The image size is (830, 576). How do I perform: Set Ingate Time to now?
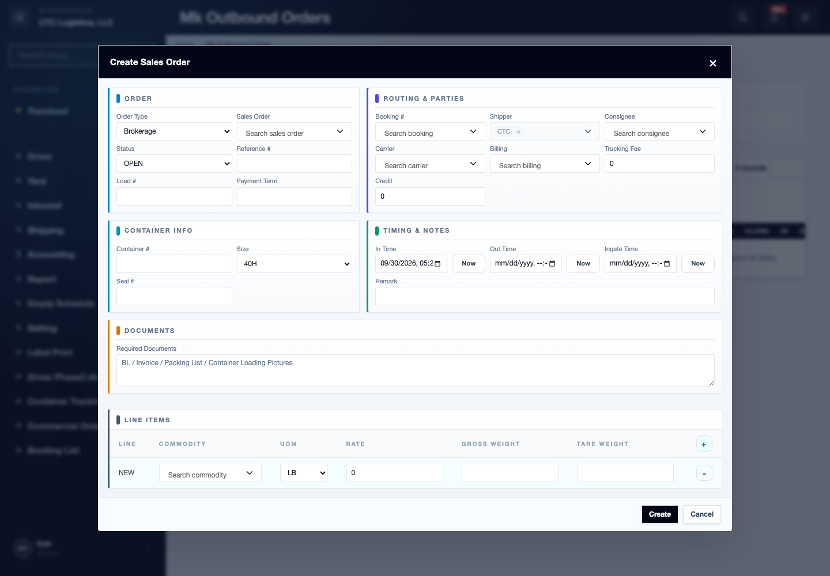click(698, 264)
